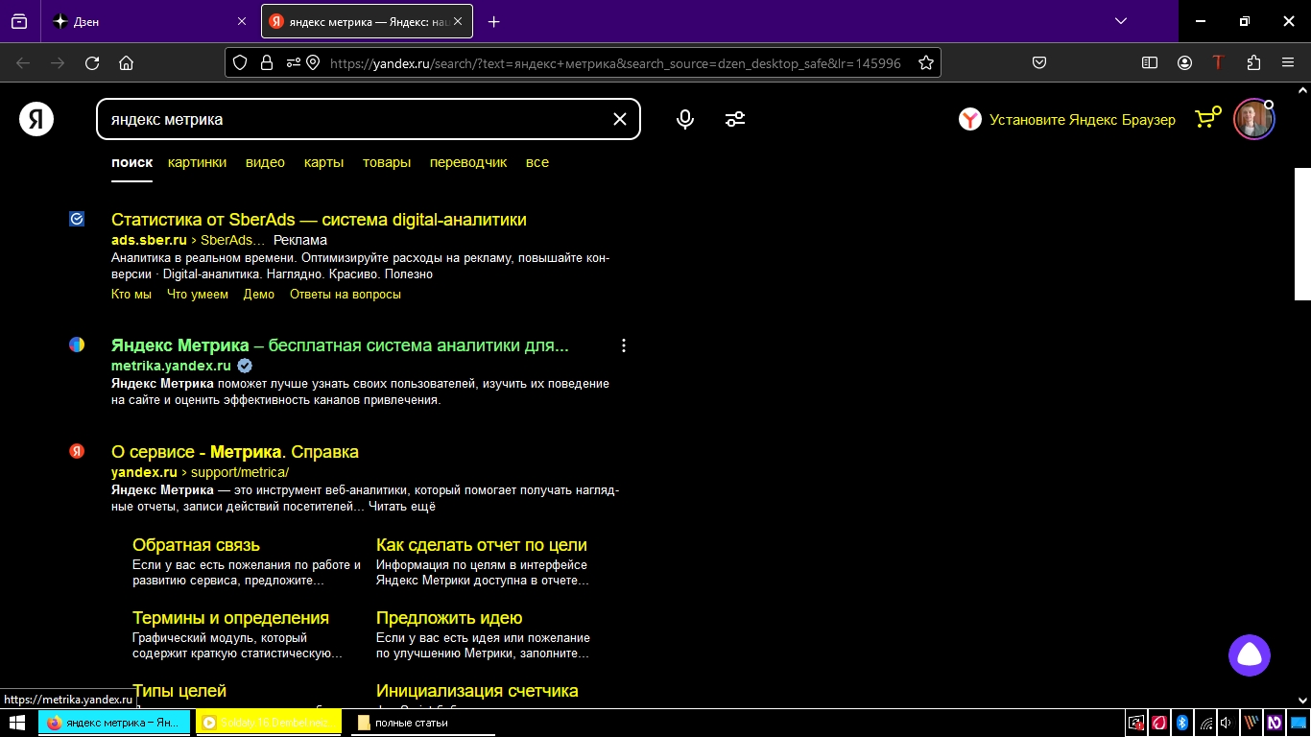Open the Предложить идею sitelink

449,618
